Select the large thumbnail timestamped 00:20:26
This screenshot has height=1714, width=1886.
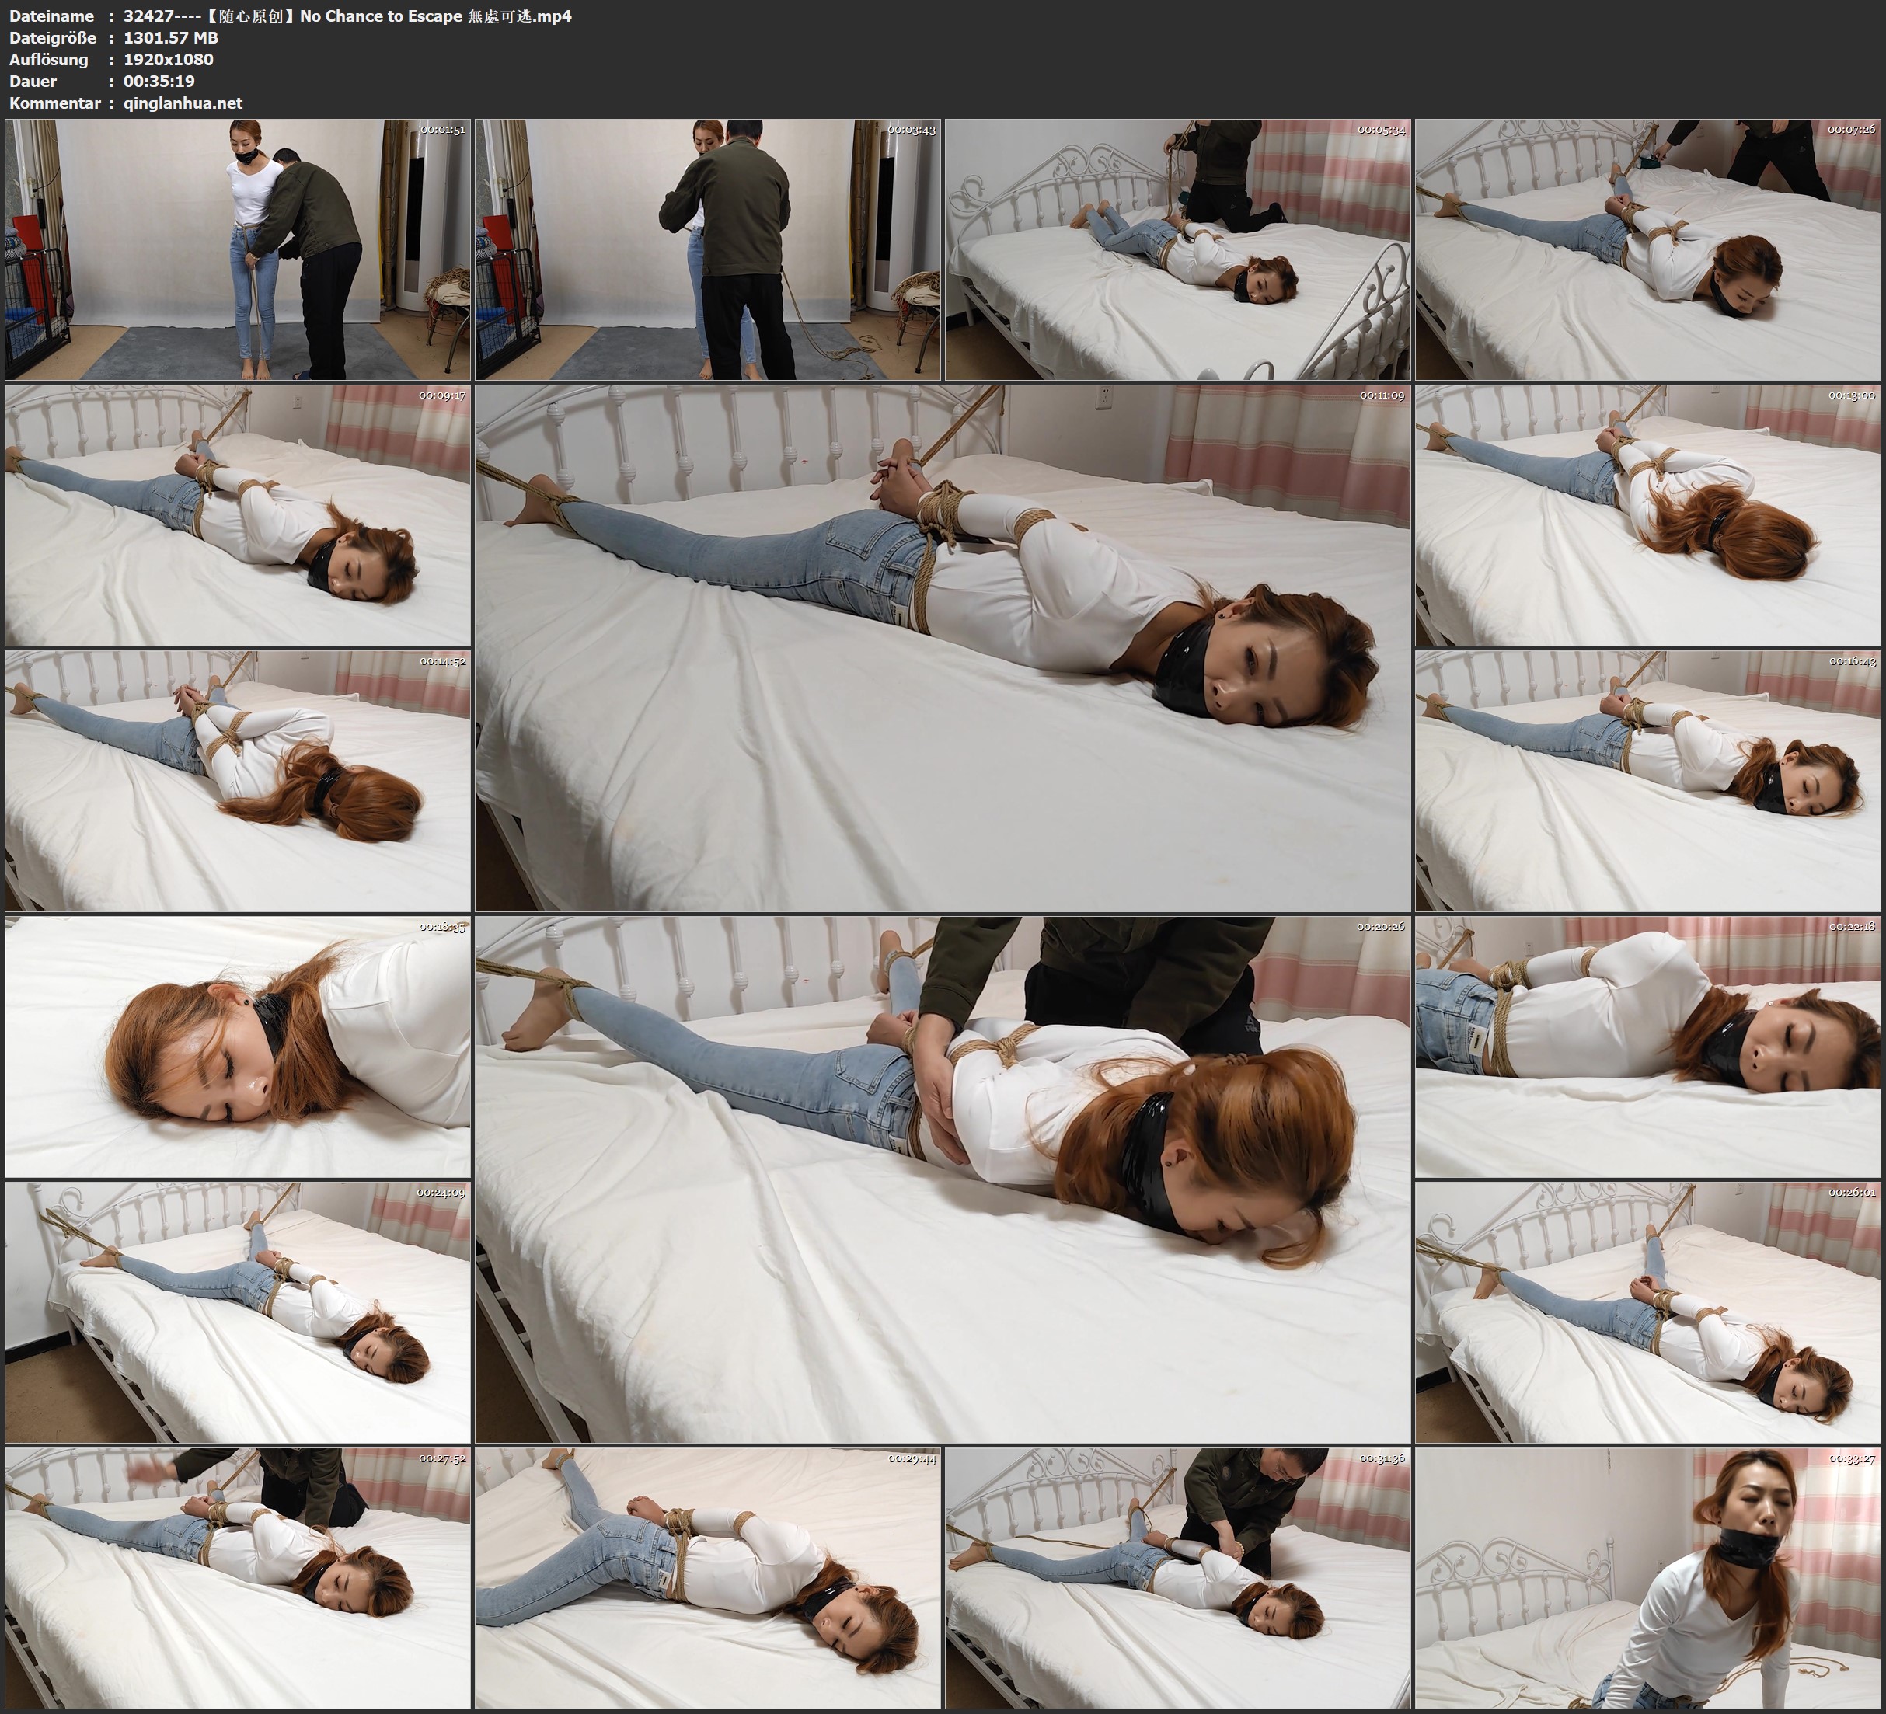coord(942,1179)
